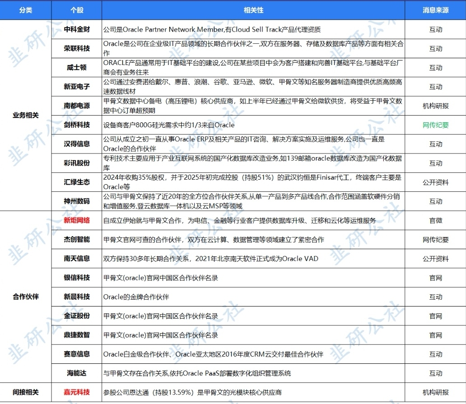Click description Oracle的金牌合作伙伴
The image size is (466, 404).
coord(136,297)
